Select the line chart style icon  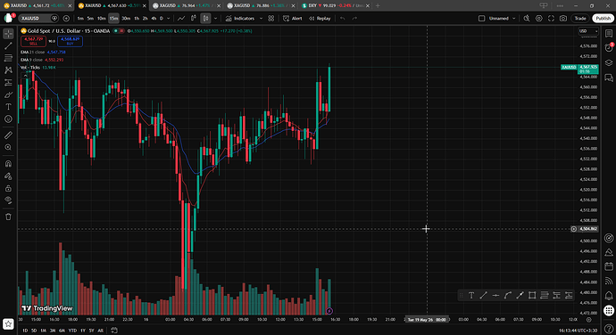click(181, 19)
